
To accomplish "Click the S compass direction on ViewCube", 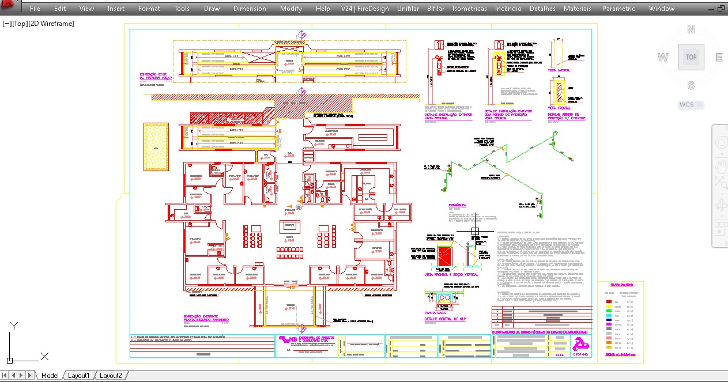I will click(x=691, y=86).
